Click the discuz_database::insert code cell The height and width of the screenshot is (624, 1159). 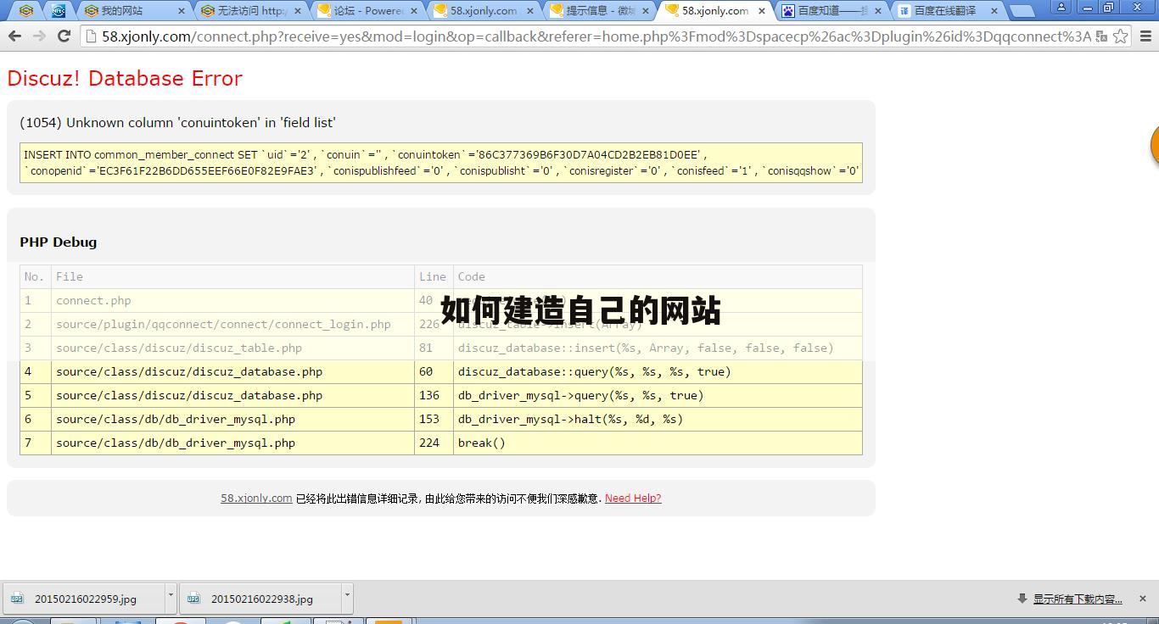(x=658, y=348)
